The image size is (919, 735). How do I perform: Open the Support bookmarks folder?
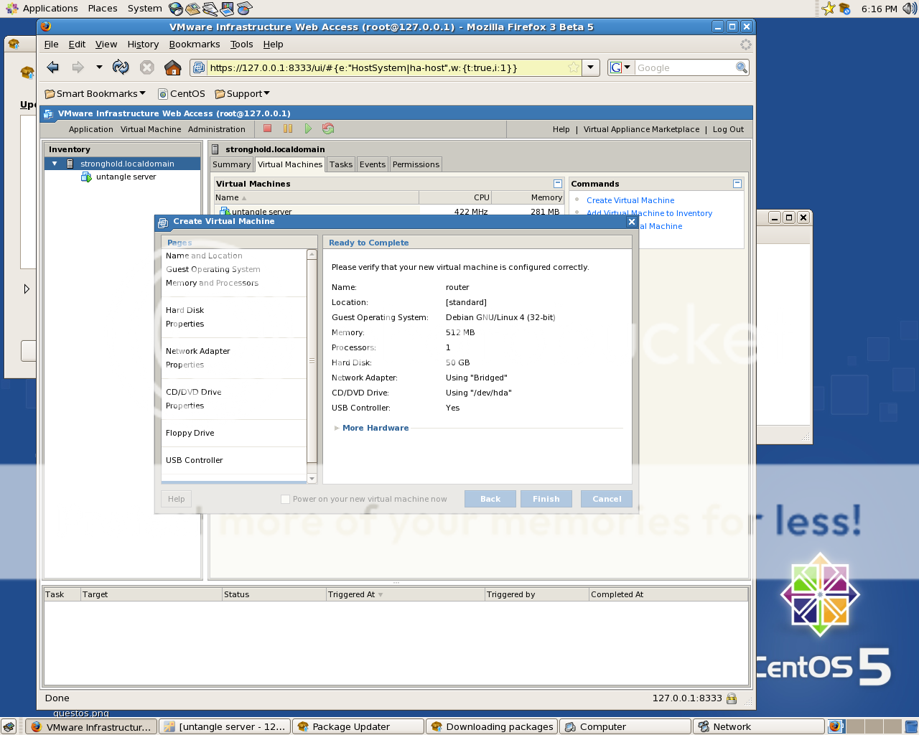point(243,93)
